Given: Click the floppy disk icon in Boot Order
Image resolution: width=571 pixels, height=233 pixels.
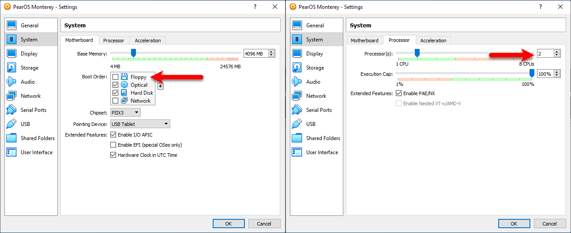Looking at the screenshot, I should coord(124,77).
